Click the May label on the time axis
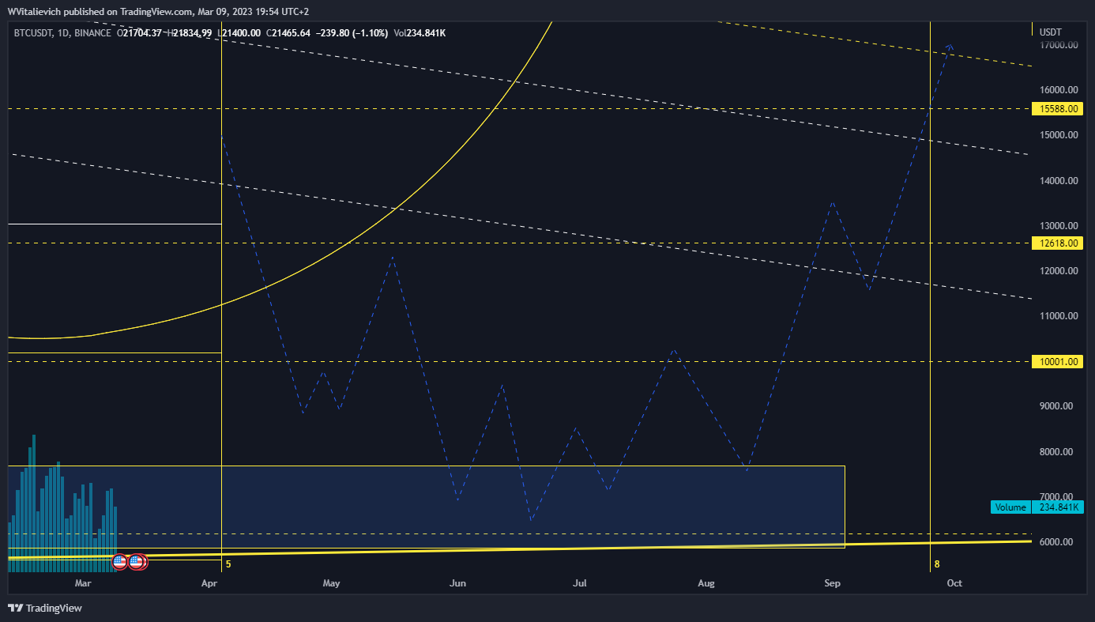 pos(331,584)
